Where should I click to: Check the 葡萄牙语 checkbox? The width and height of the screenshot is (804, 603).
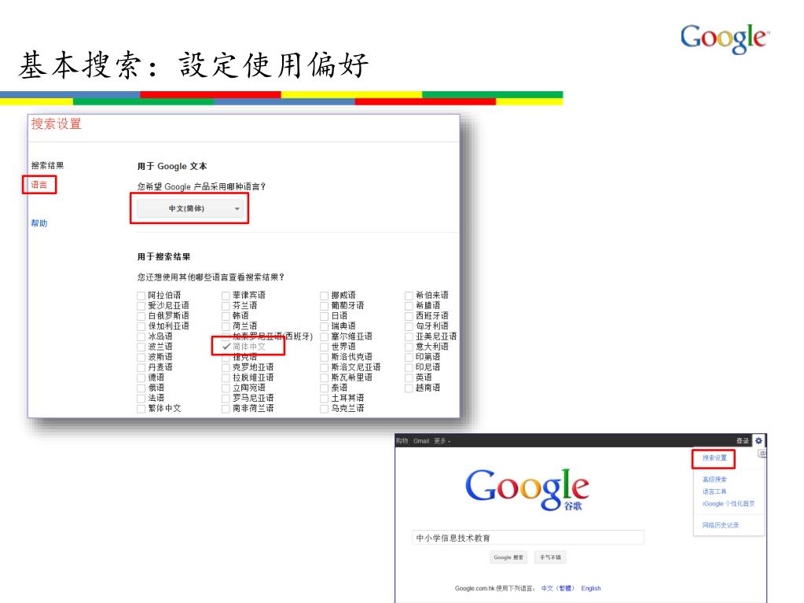pyautogui.click(x=324, y=306)
